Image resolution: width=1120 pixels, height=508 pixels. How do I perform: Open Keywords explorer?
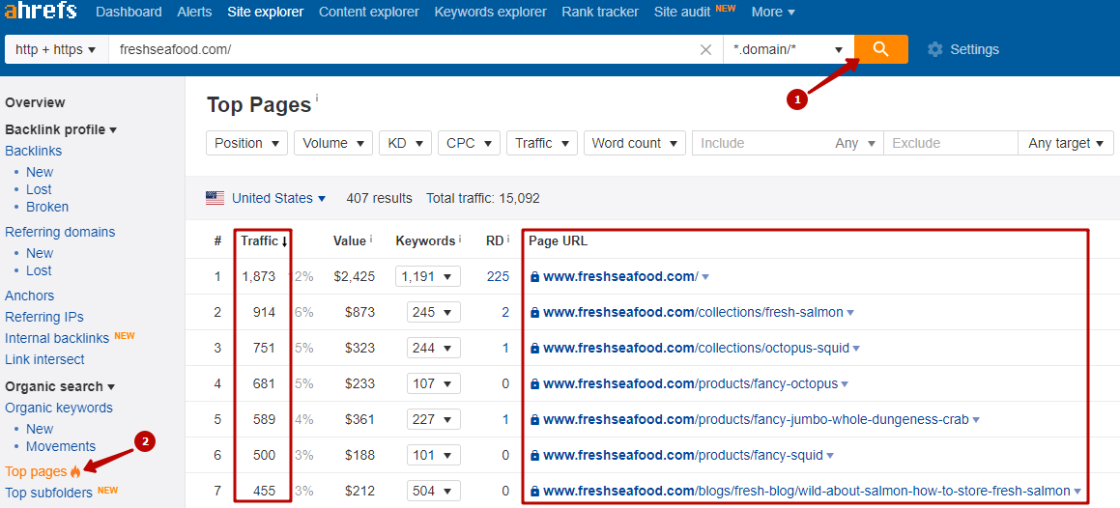click(490, 12)
